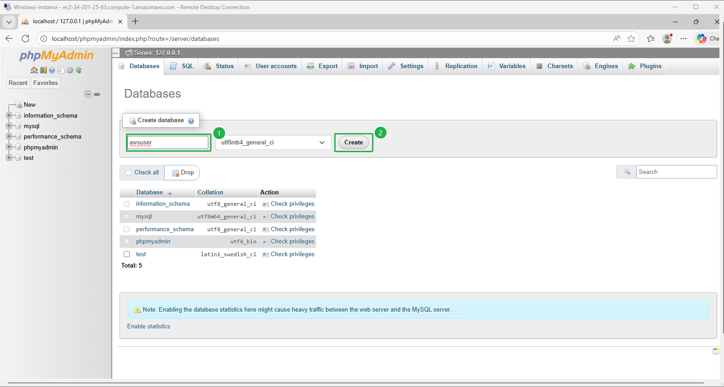The width and height of the screenshot is (724, 387).
Task: Open browser profile avatar icon
Action: pos(667,39)
